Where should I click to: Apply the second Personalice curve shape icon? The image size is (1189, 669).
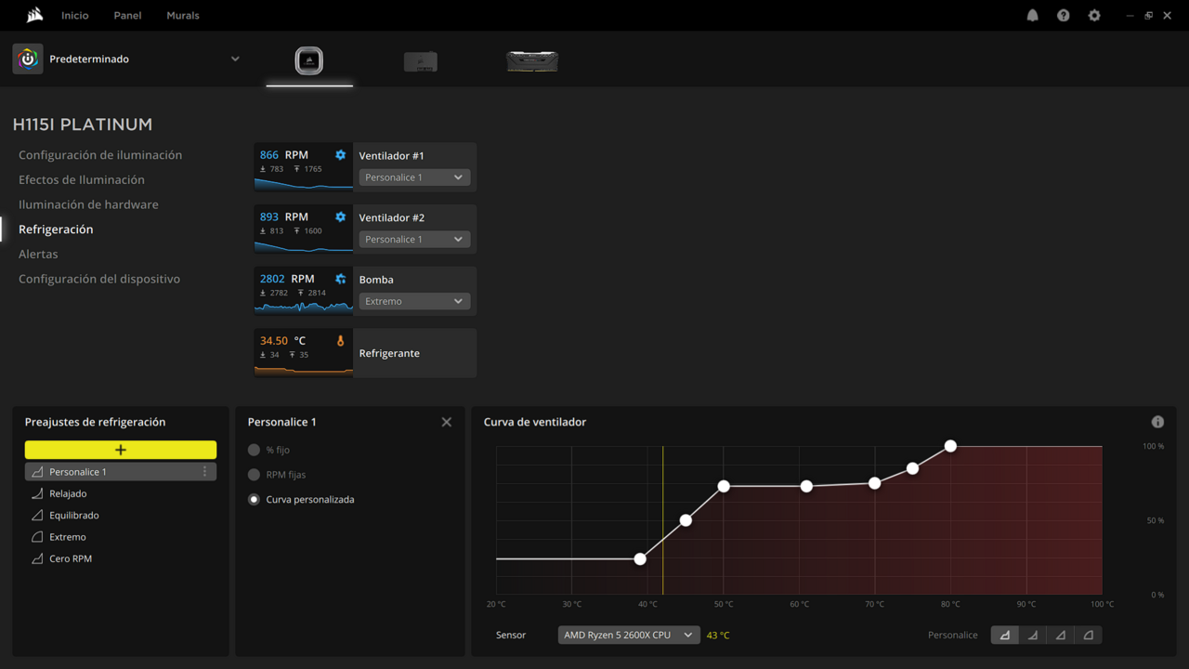(x=1033, y=636)
